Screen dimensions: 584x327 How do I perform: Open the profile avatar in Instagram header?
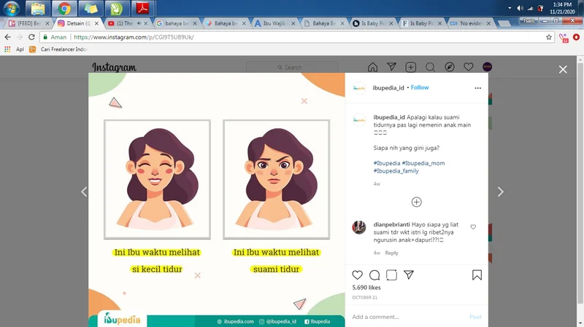coord(487,67)
